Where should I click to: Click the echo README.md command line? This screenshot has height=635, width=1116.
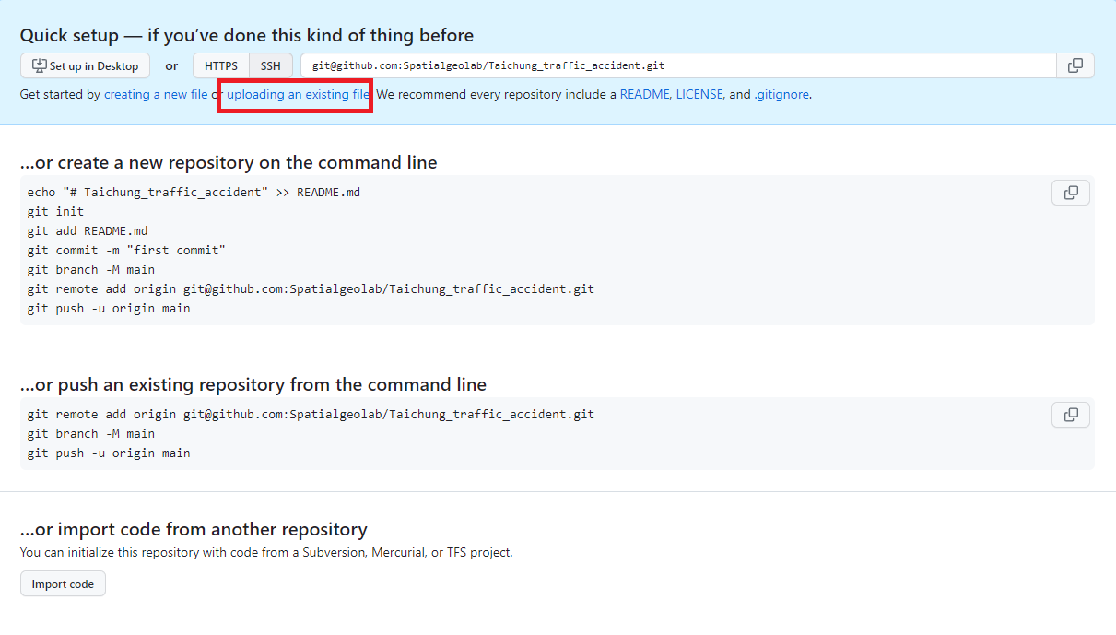199,192
